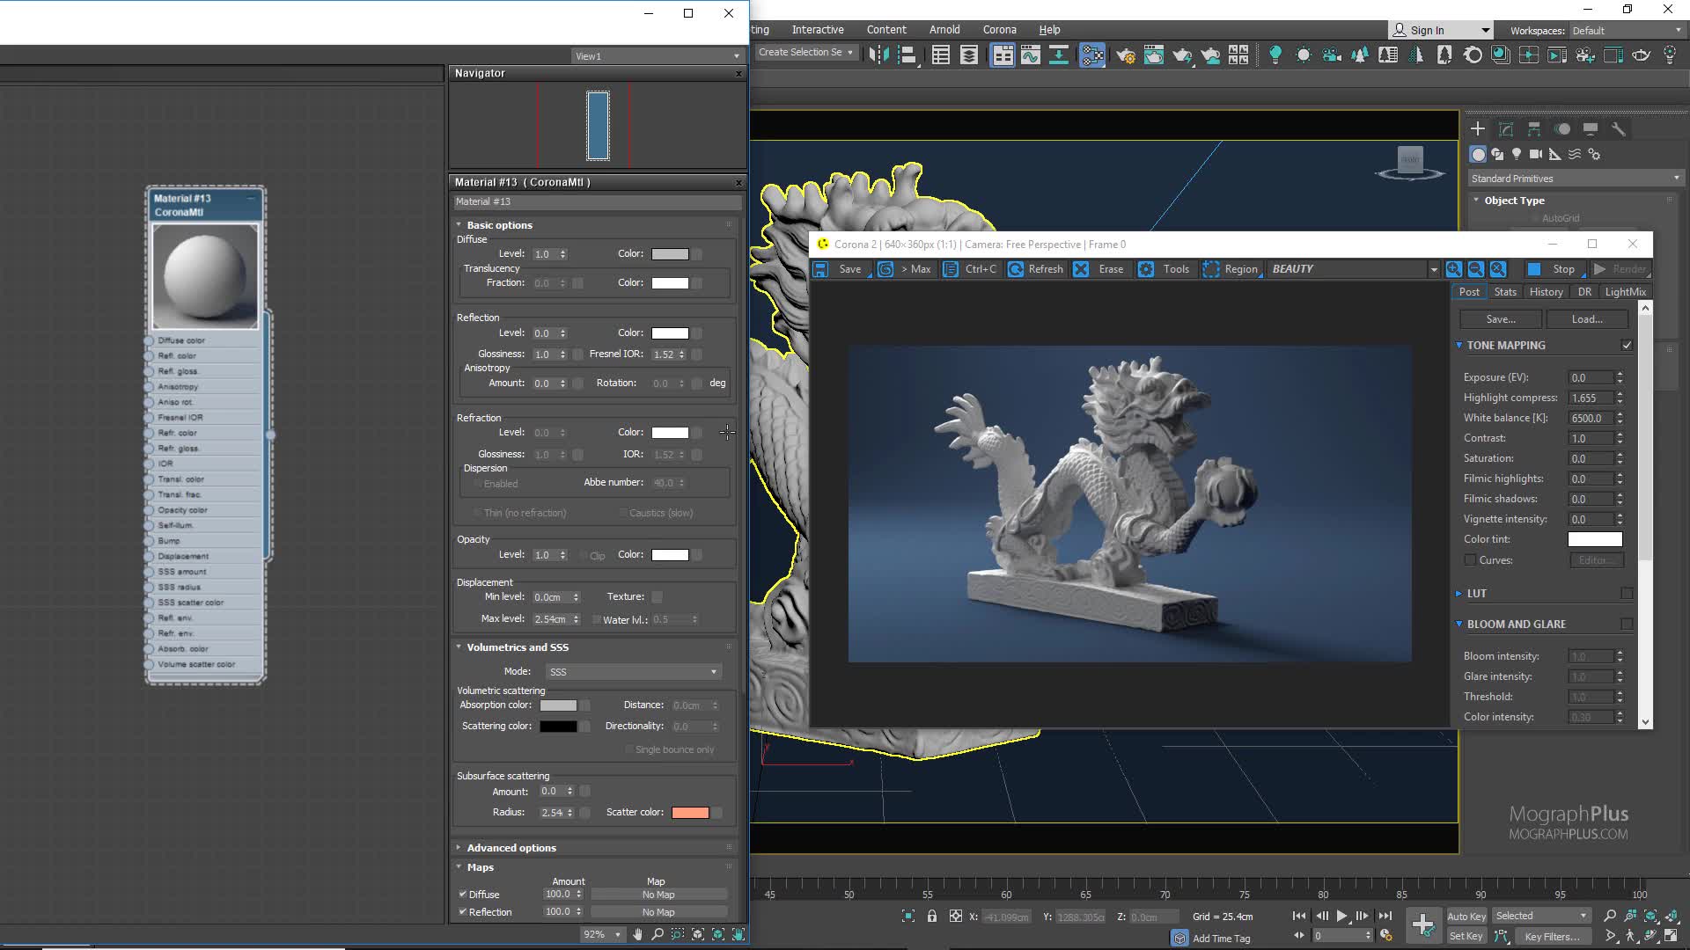Screen dimensions: 1690x950
Task: Expand the Advanced options rollout
Action: [511, 848]
